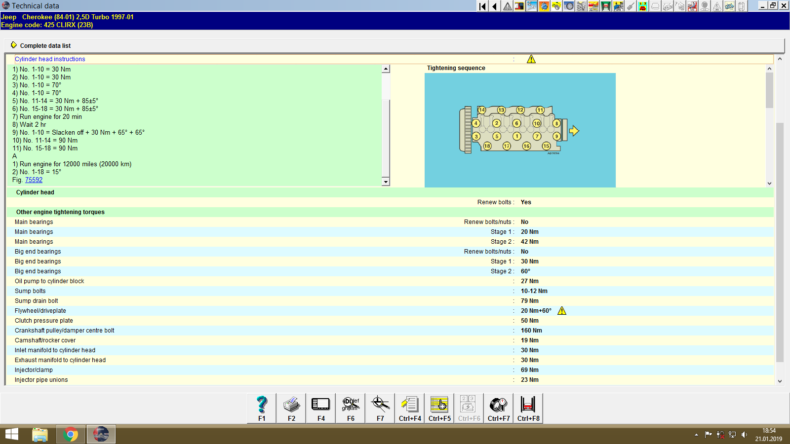
Task: Click the Cylinder head instructions link
Action: (x=49, y=59)
